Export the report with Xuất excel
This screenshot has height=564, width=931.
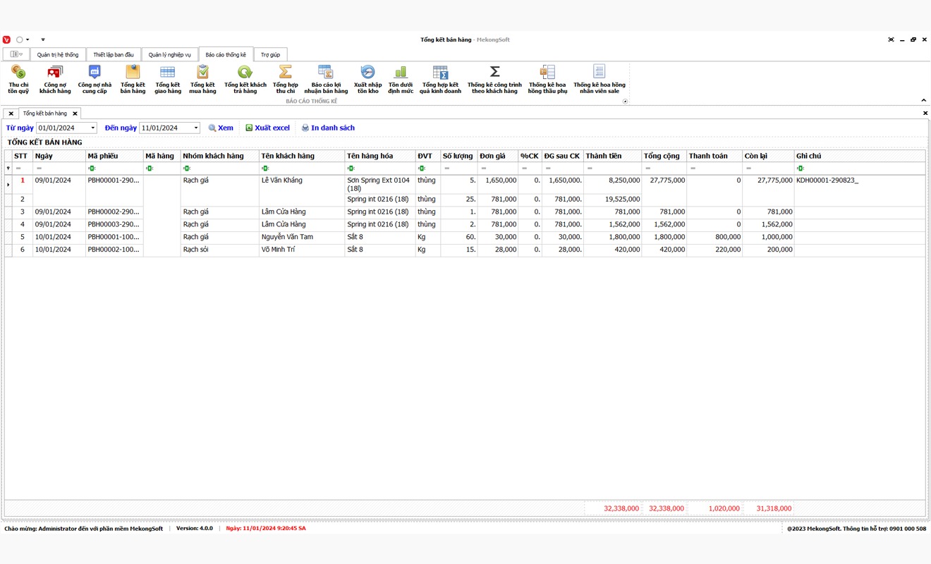267,128
